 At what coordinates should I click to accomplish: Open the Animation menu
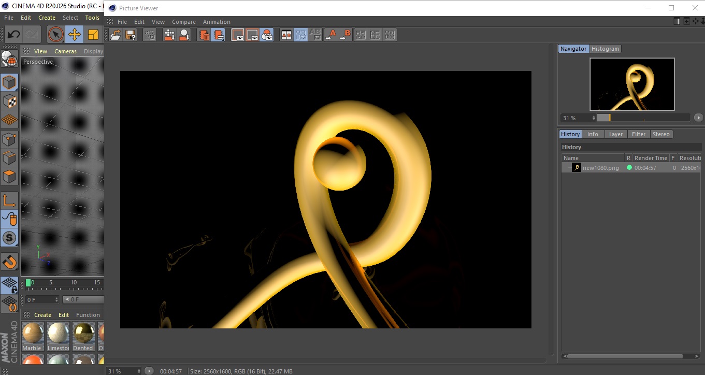(217, 22)
